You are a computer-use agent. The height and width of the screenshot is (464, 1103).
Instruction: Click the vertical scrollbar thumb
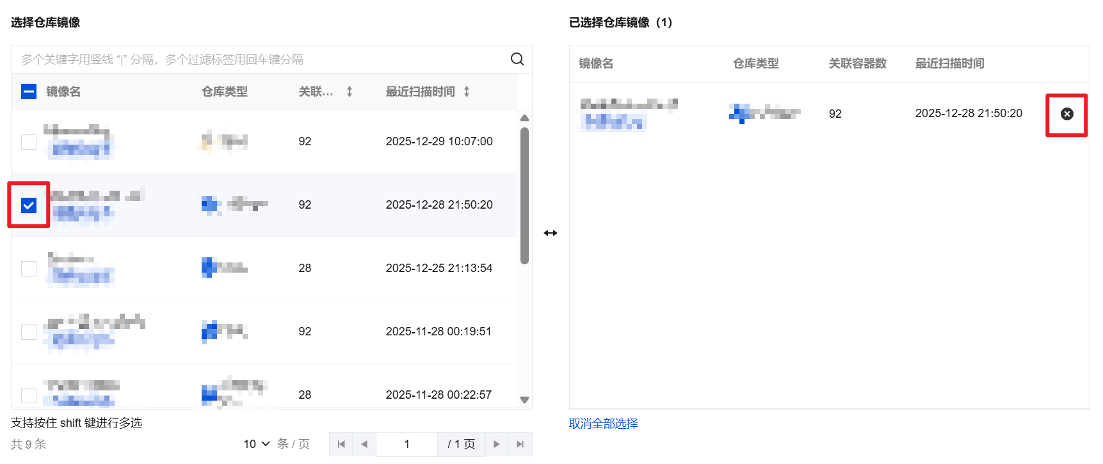524,195
